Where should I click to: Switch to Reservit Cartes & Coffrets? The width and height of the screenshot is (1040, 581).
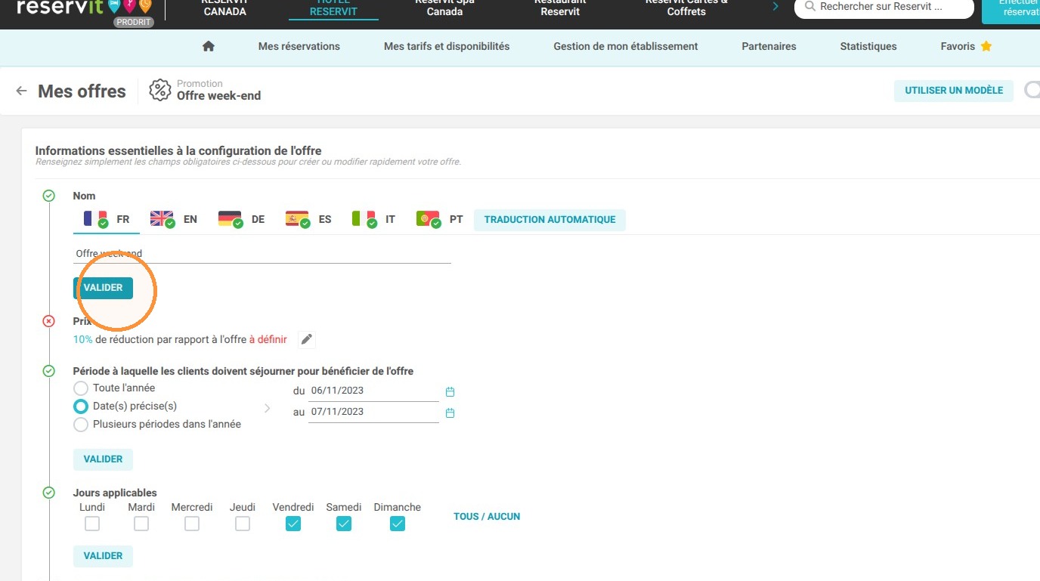[x=686, y=8]
